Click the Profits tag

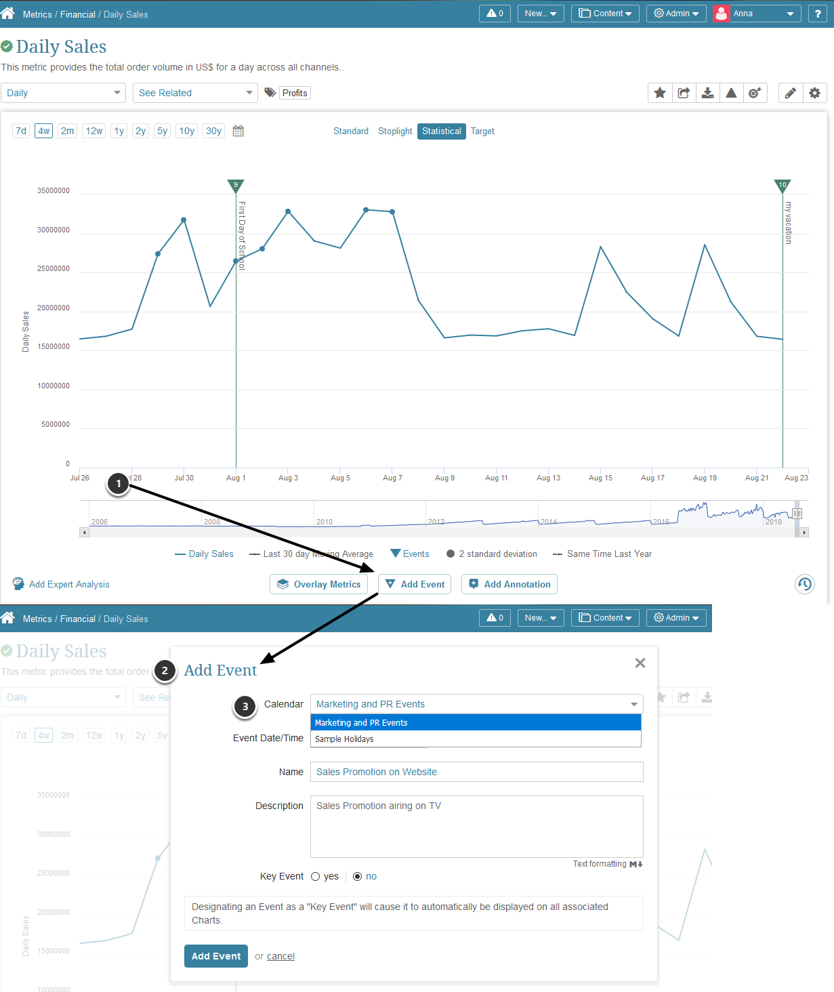coord(295,93)
